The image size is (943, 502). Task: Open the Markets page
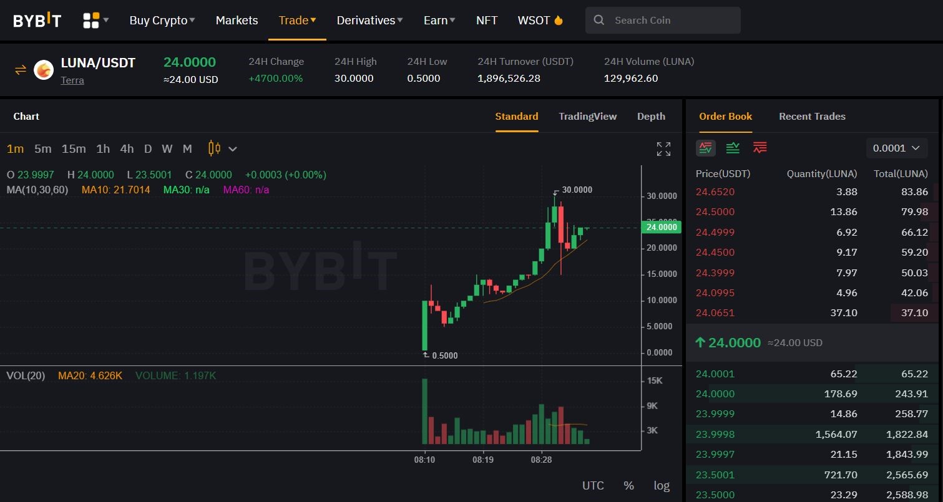click(x=237, y=21)
